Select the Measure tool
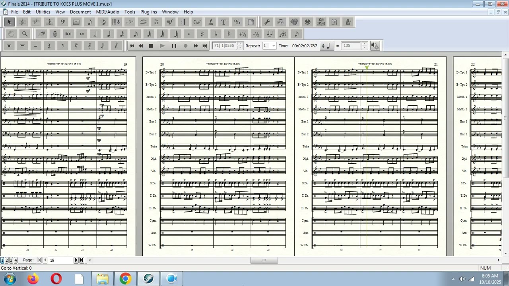The height and width of the screenshot is (286, 509). [x=76, y=22]
